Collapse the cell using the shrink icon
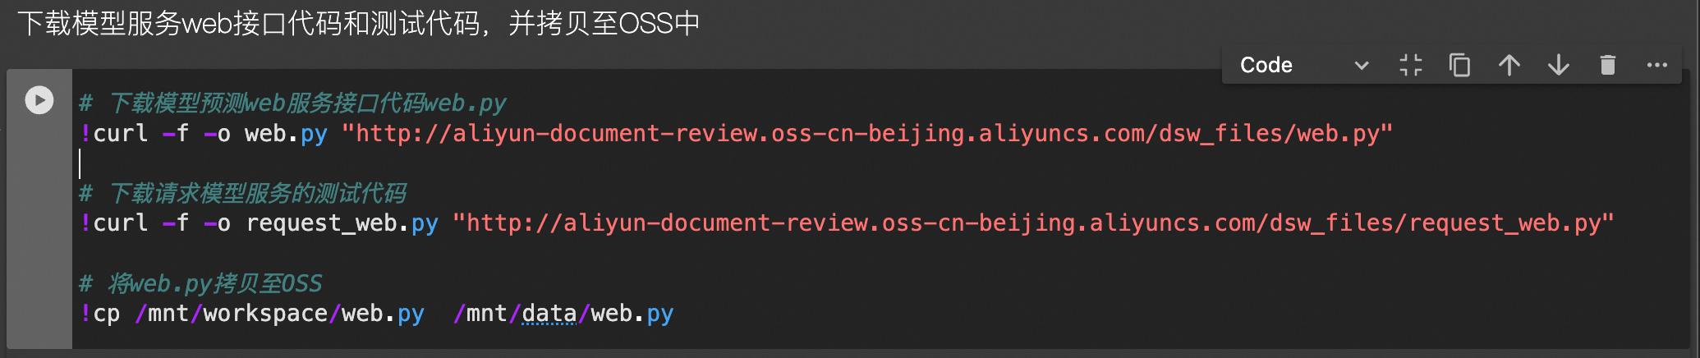This screenshot has height=358, width=1700. tap(1410, 65)
